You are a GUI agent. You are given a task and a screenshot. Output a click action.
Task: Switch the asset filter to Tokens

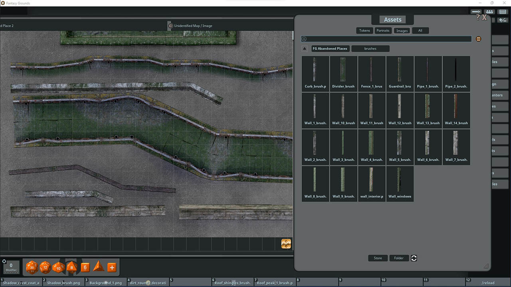[364, 30]
